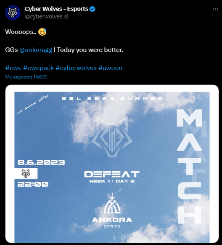Click the DEFEAT text in the image
The height and width of the screenshot is (245, 222).
tap(112, 174)
